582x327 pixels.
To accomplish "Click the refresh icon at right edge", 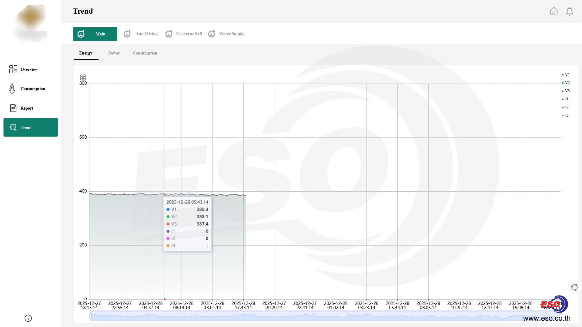I will click(574, 287).
